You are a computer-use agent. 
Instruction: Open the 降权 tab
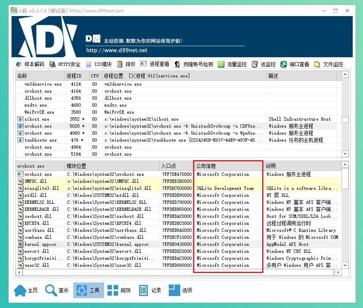pos(126,64)
